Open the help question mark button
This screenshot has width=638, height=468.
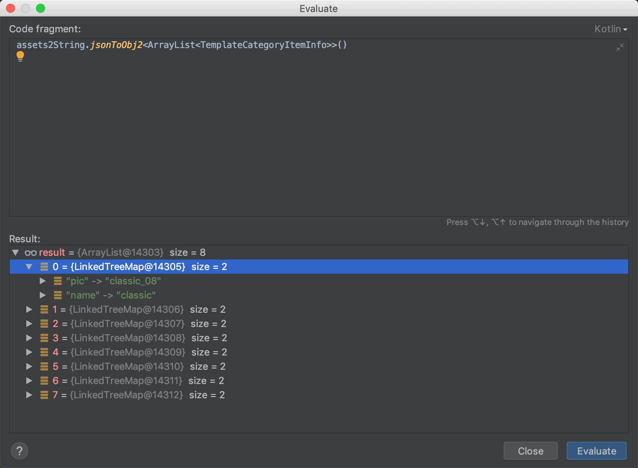click(x=20, y=451)
